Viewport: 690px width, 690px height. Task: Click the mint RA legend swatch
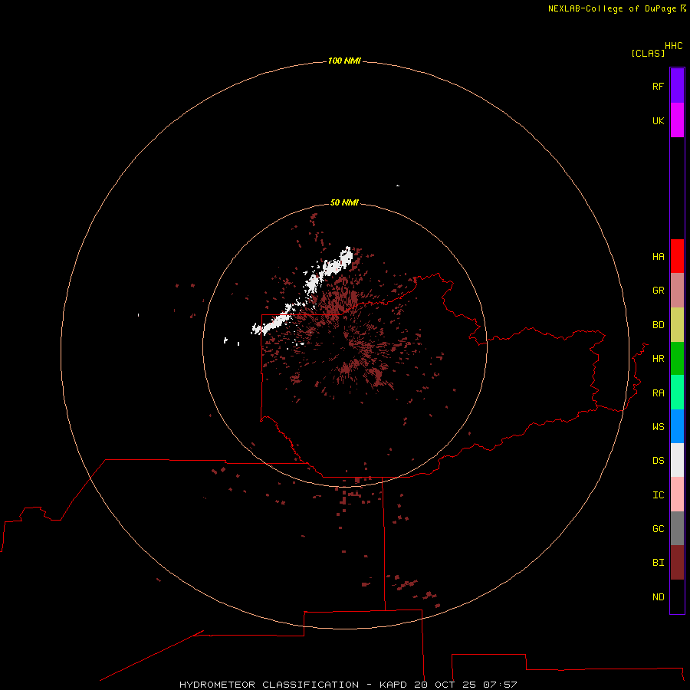click(x=677, y=393)
